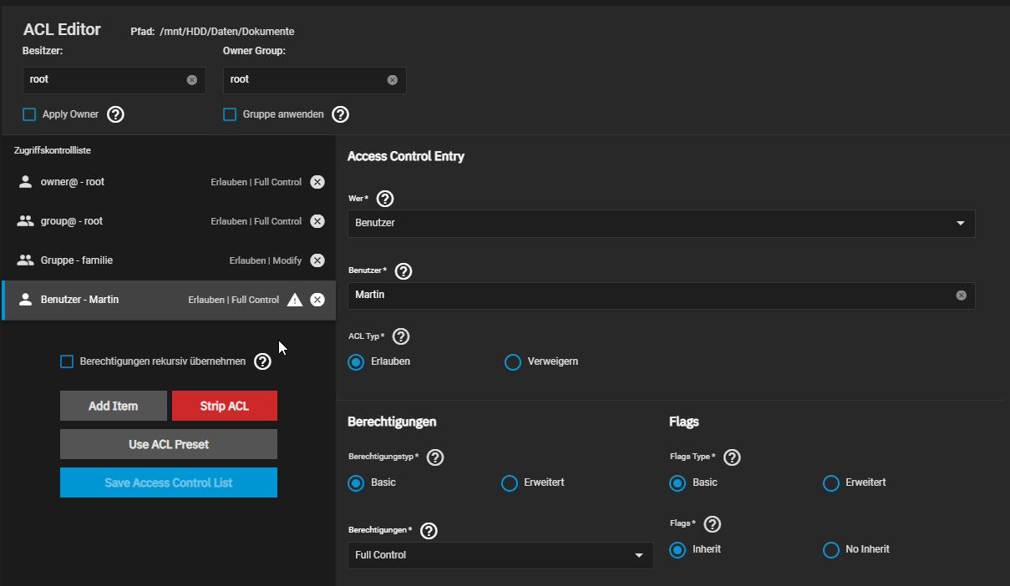
Task: Select the group@ - root list entry
Action: (169, 221)
